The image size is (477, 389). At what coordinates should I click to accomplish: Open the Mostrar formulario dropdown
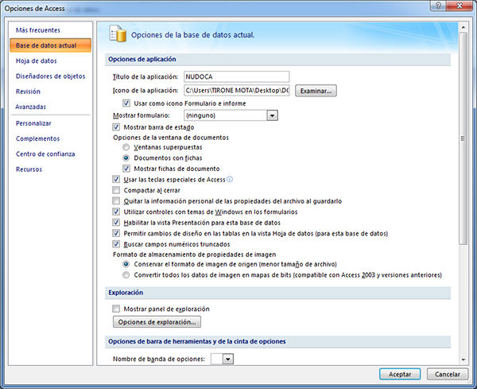(x=272, y=115)
